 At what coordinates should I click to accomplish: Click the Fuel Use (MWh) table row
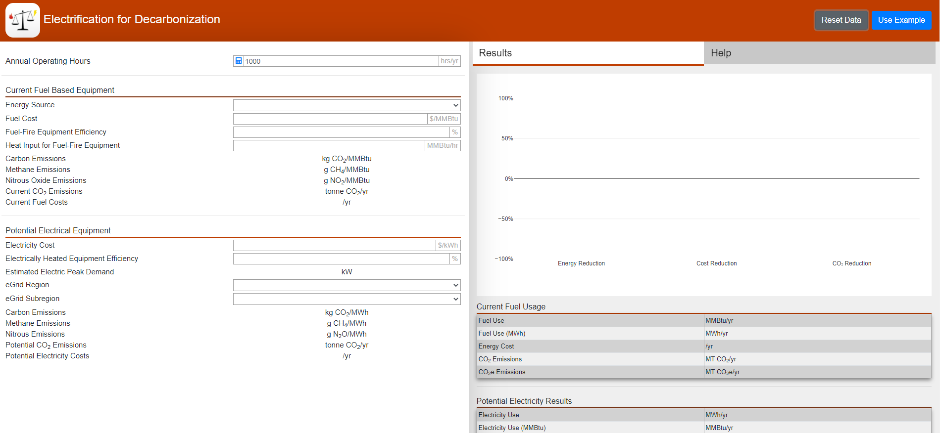(x=704, y=334)
